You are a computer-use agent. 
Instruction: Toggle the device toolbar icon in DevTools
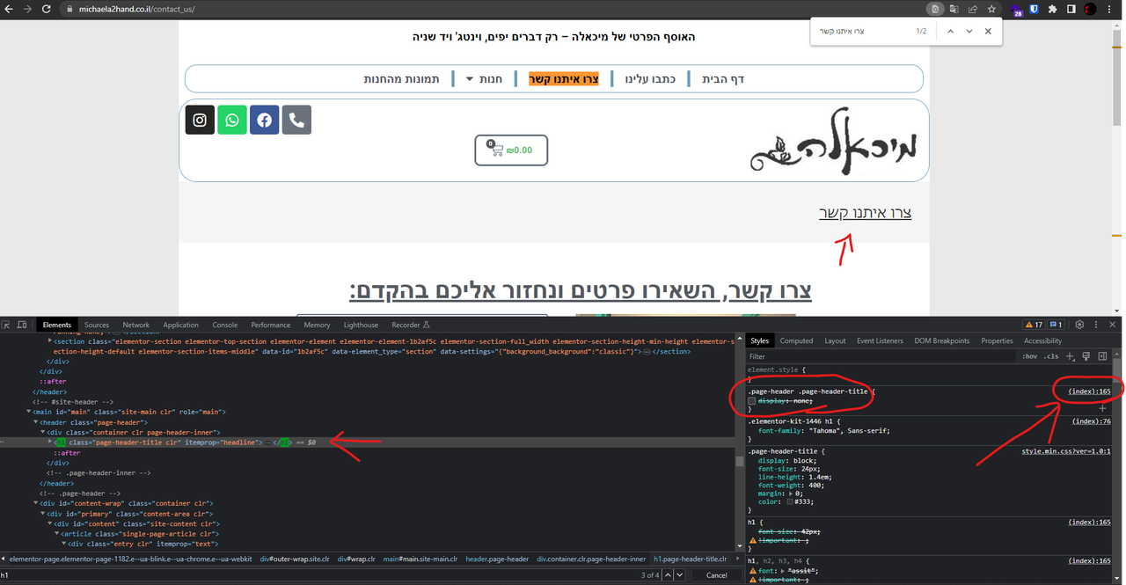coord(23,325)
